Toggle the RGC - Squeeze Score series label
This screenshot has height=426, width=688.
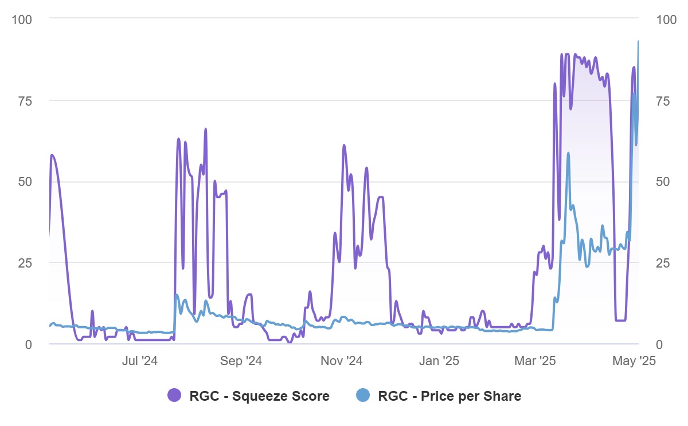pyautogui.click(x=259, y=396)
